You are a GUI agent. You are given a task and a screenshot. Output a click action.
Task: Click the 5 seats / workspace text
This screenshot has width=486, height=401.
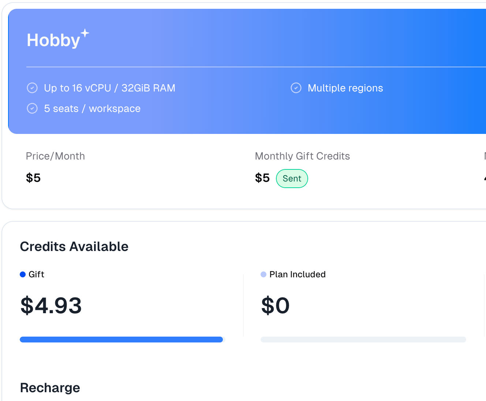coord(92,109)
